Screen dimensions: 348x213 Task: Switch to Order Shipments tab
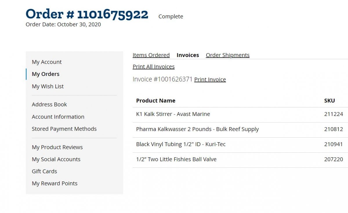point(227,55)
